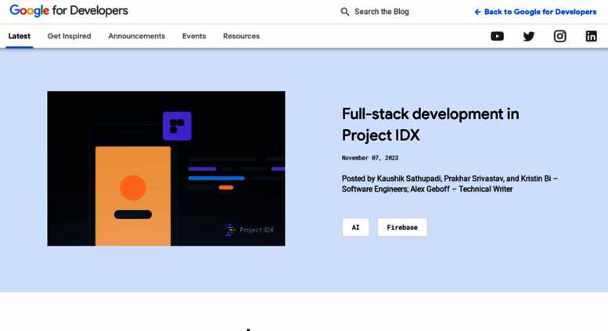Focus the Search the Blog field
Screen dimensions: 608x331
click(382, 12)
